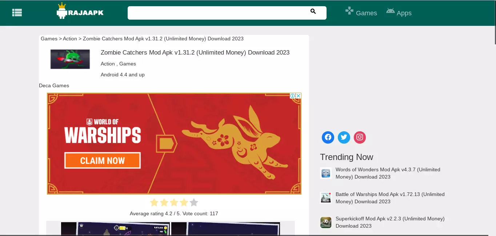Open the Twitter social icon
This screenshot has width=496, height=236.
344,137
